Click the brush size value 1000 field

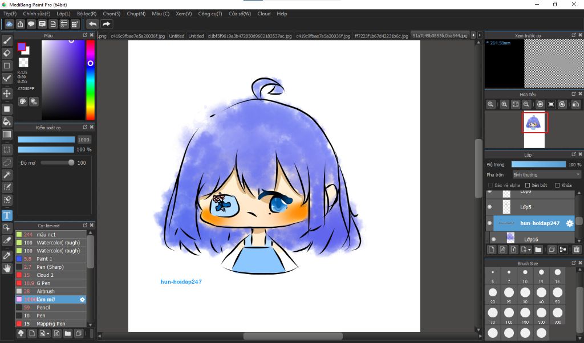pos(84,140)
